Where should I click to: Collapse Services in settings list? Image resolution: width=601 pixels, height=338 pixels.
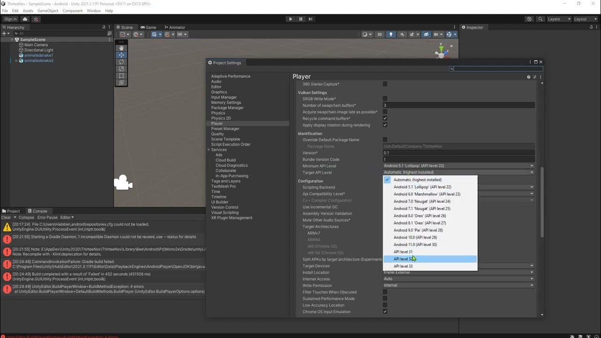(x=208, y=150)
